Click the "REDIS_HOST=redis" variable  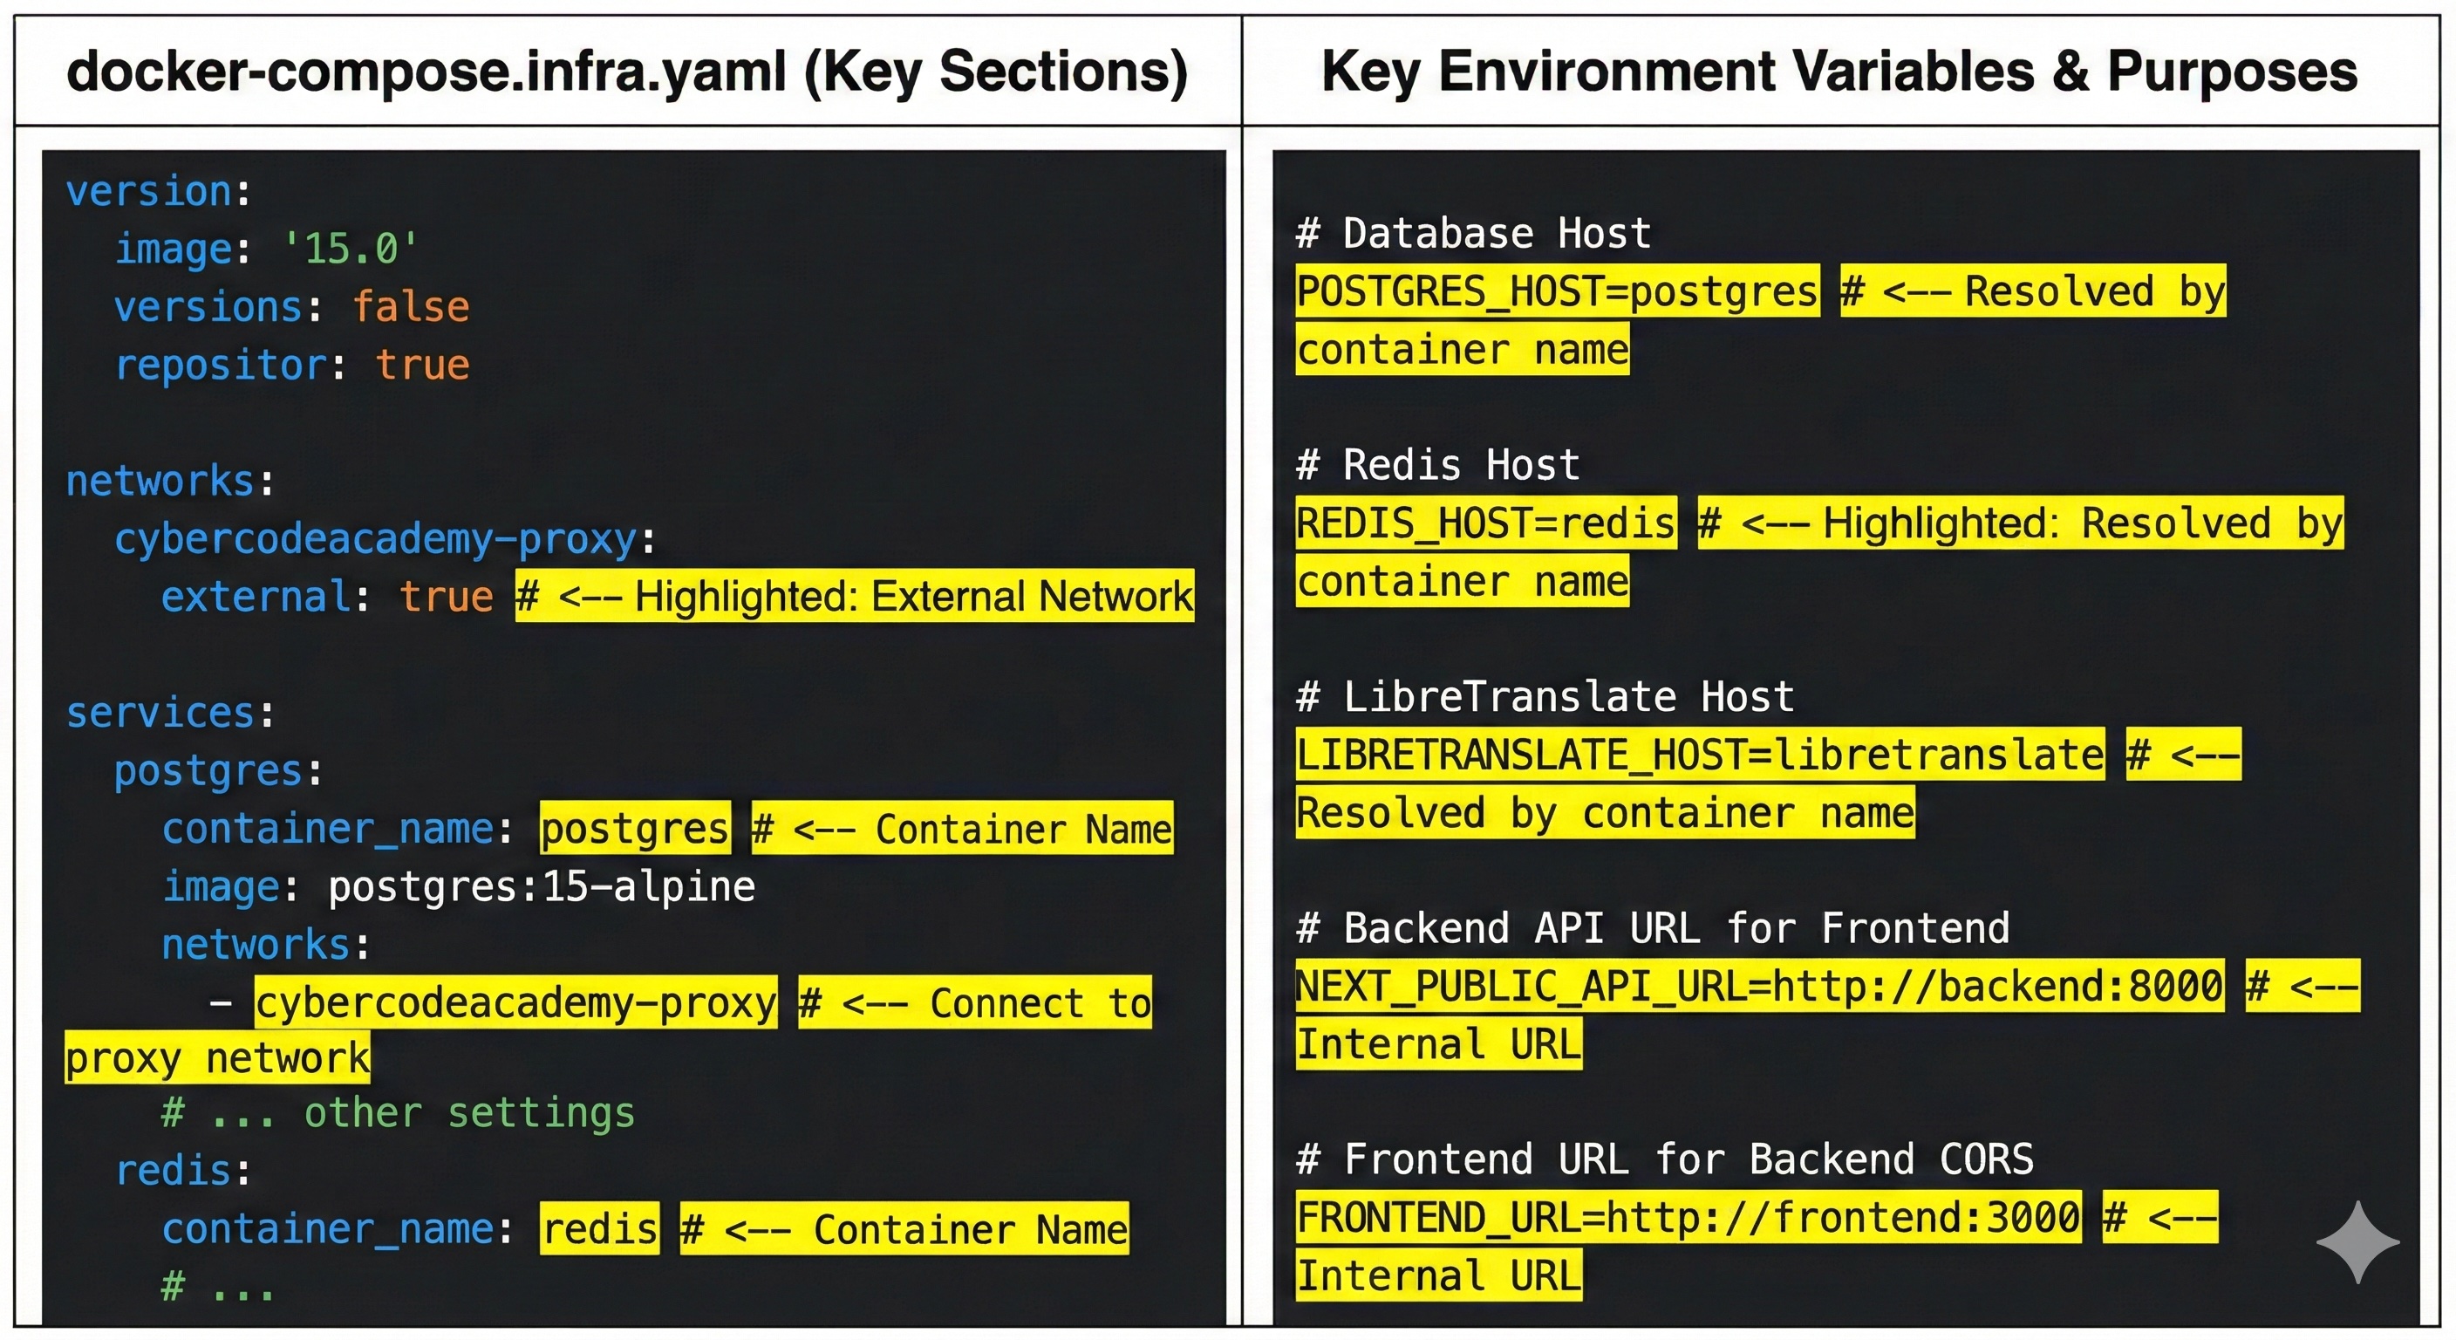pos(1486,523)
